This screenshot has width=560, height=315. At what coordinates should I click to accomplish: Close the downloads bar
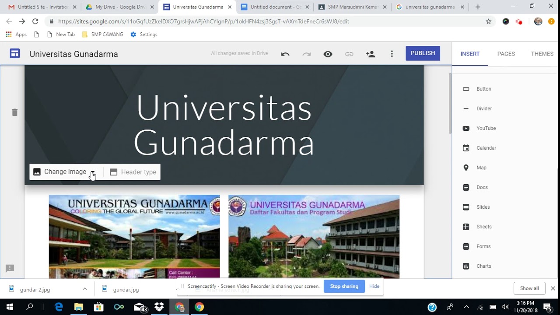pos(553,288)
